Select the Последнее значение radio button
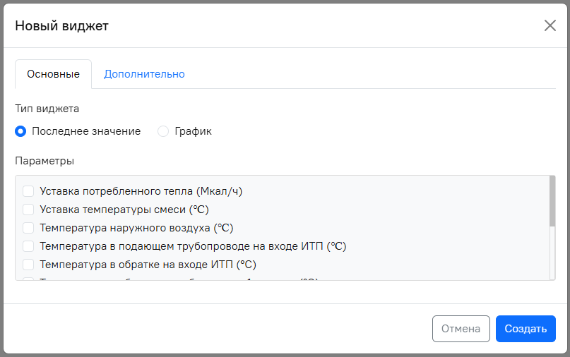Screen dimensions: 570x357 20,131
